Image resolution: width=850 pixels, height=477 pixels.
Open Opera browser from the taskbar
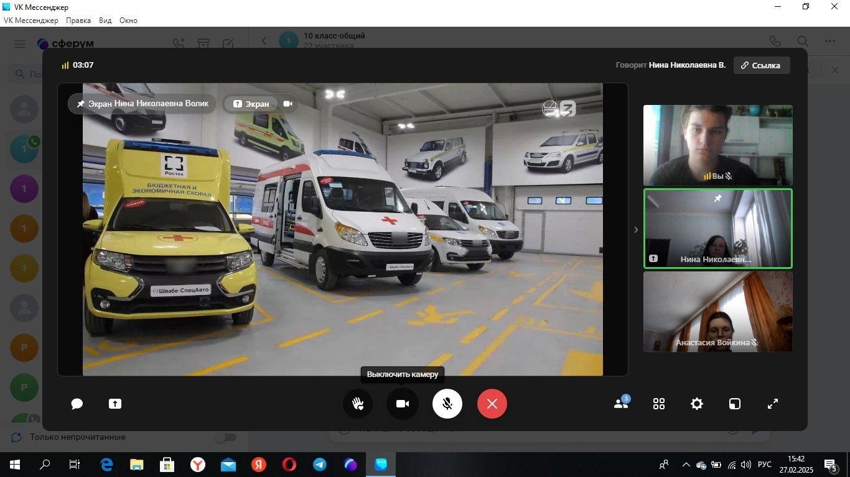pos(289,465)
